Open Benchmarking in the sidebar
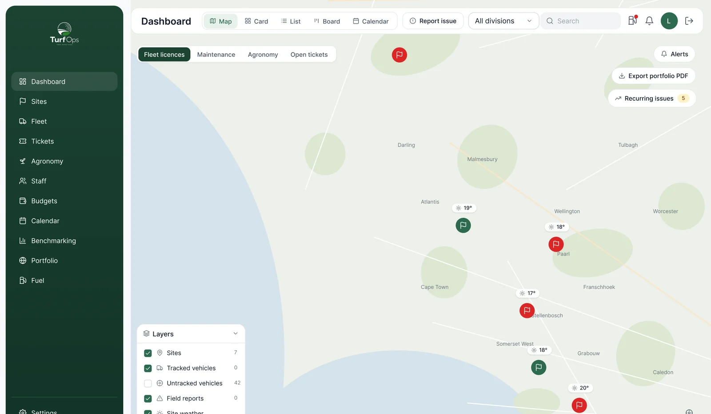 tap(64, 241)
